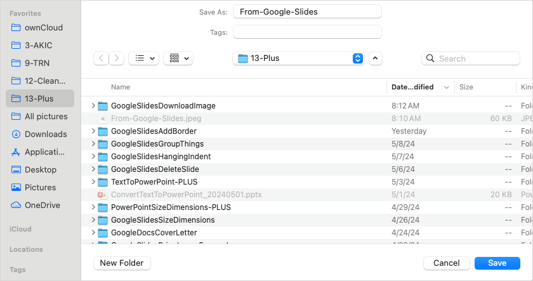Click the Applications icon in the sidebar
Image resolution: width=533 pixels, height=281 pixels.
click(16, 152)
